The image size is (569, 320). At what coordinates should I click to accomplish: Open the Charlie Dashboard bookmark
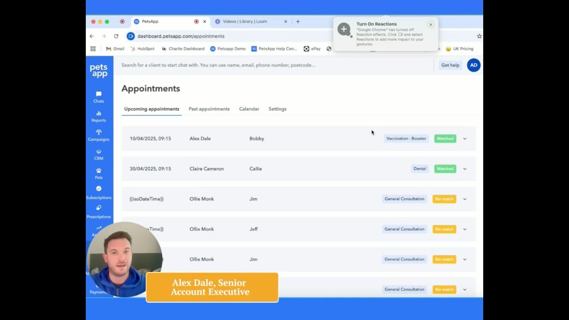[183, 49]
